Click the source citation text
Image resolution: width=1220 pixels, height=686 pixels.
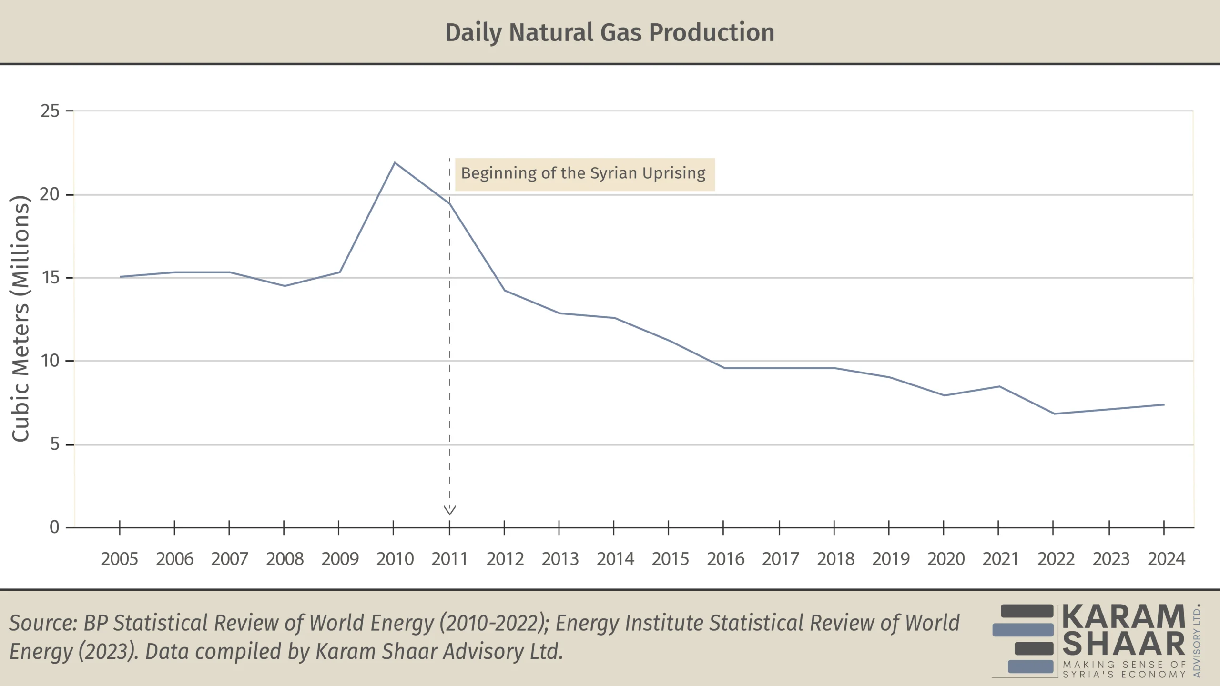tap(484, 637)
